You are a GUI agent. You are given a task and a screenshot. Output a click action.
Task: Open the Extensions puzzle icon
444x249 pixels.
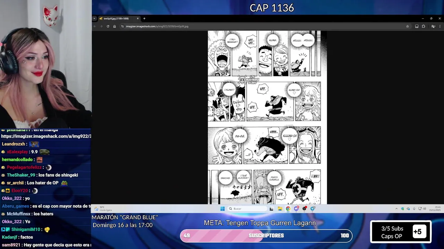pyautogui.click(x=424, y=26)
